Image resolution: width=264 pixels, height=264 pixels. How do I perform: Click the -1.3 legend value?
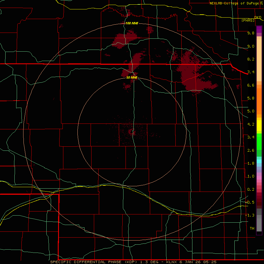click(250, 215)
